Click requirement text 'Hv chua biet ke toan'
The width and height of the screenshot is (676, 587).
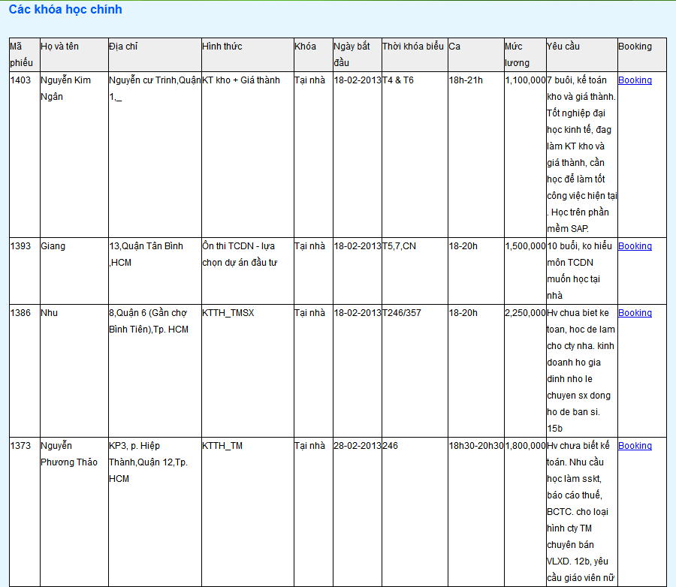click(x=581, y=321)
